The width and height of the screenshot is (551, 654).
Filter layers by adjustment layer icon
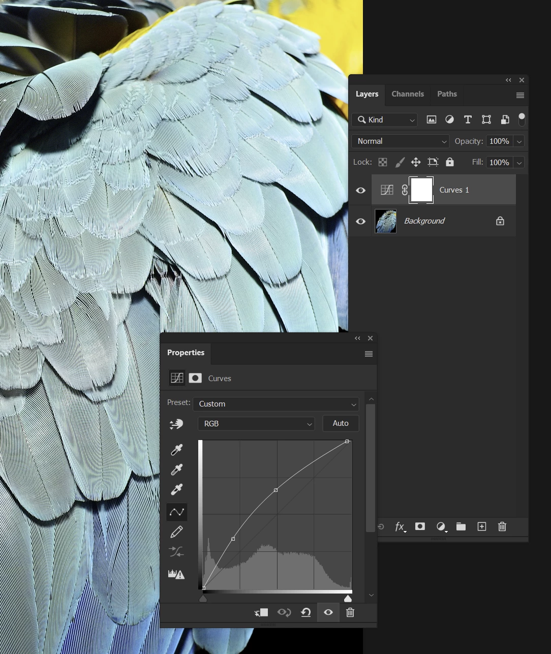point(449,119)
